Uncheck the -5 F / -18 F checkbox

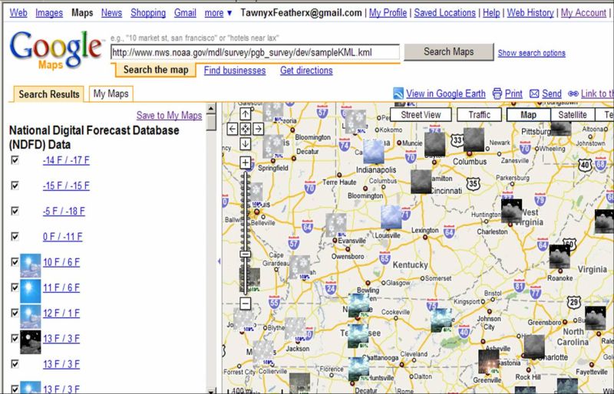pos(15,211)
